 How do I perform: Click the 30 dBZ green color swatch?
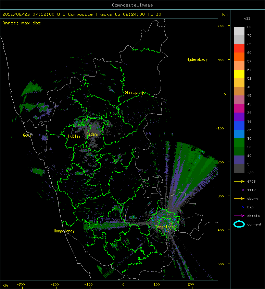coord(239,143)
